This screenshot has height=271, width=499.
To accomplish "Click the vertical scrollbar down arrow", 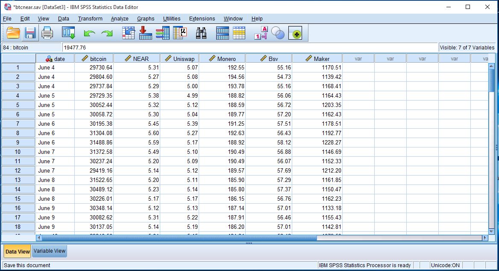I will pyautogui.click(x=491, y=231).
